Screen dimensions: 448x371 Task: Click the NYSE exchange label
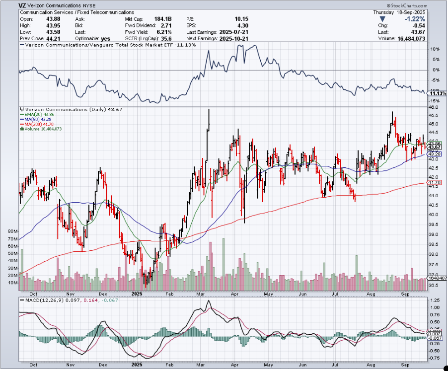89,6
